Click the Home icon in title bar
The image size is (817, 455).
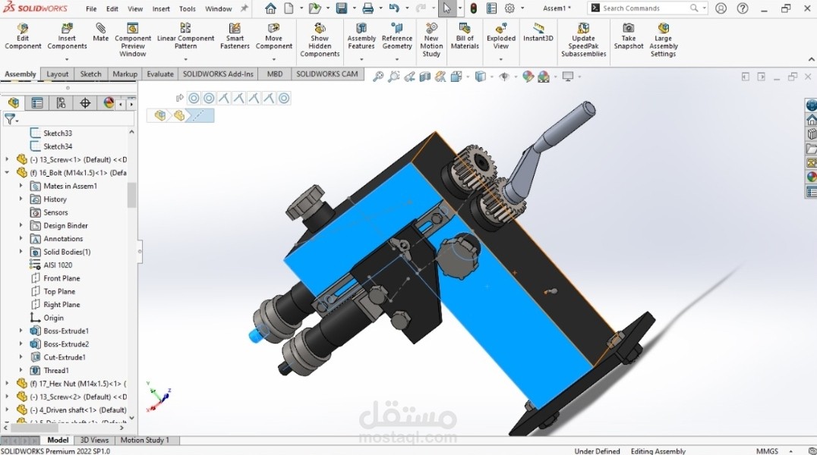pyautogui.click(x=270, y=8)
